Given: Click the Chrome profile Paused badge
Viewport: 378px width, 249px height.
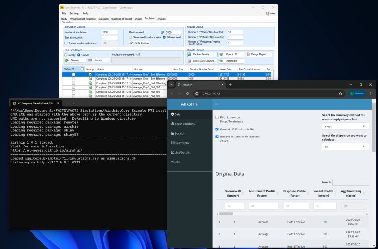Looking at the screenshot, I should 357,94.
